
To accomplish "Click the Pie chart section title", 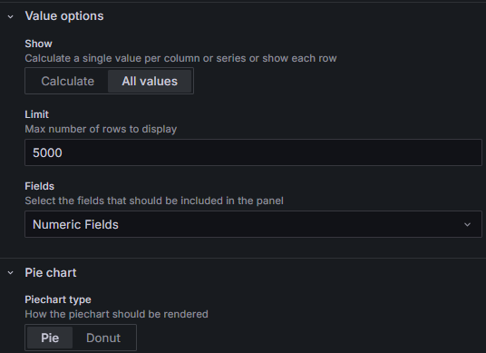I will [x=51, y=272].
